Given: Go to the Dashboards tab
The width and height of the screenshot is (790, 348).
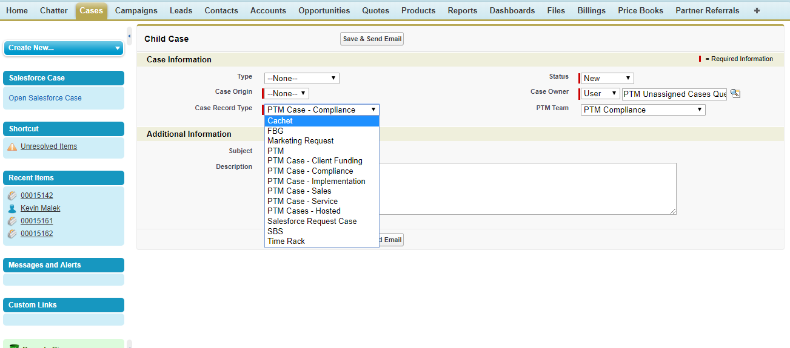Looking at the screenshot, I should coord(512,10).
